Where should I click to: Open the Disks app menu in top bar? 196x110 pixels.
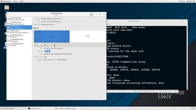(21, 1)
